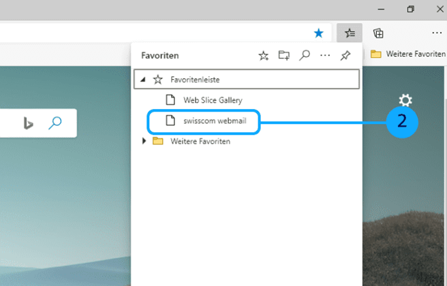Open the Collections icon in toolbar
This screenshot has width=447, height=286.
(x=378, y=33)
